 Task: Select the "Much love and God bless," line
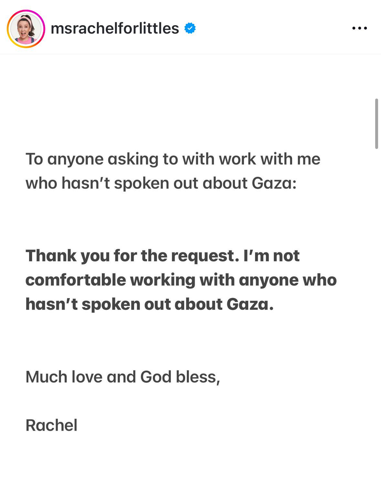(x=123, y=377)
